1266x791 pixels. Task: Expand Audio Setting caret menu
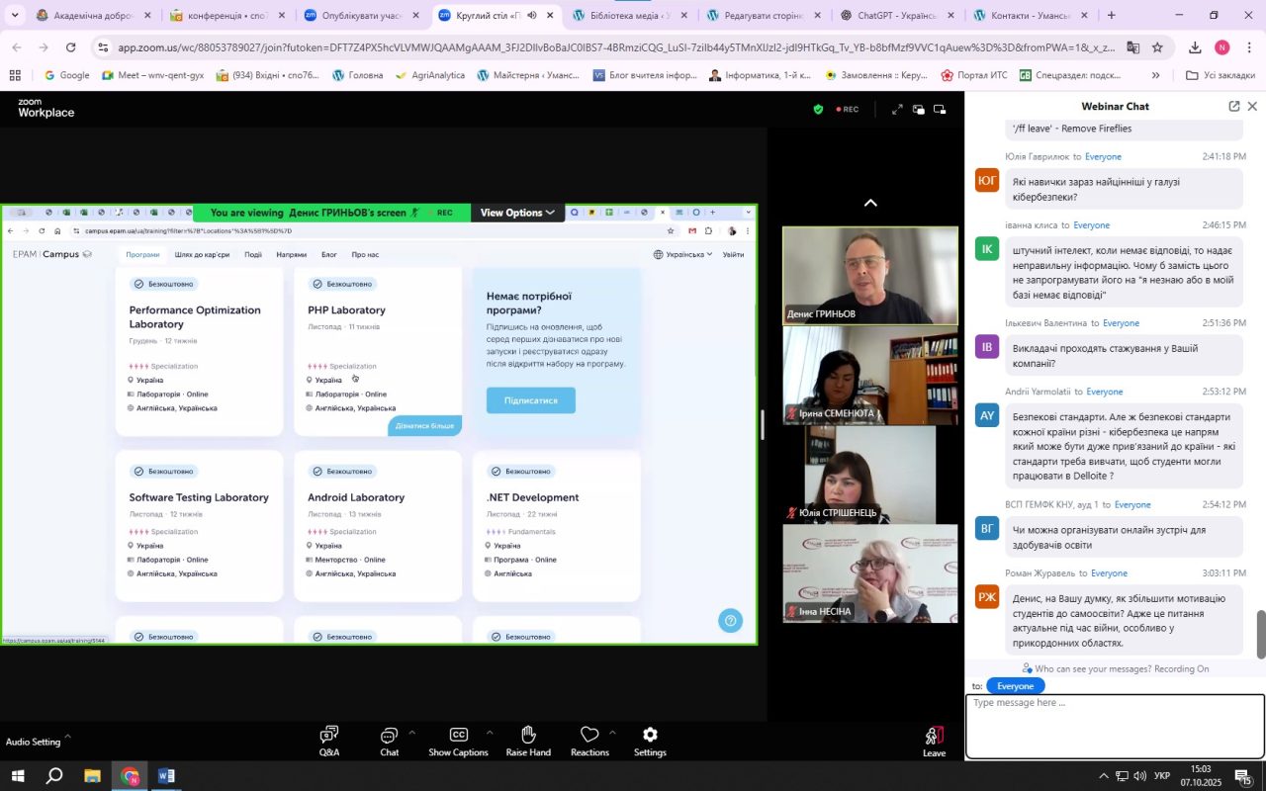coord(68,736)
